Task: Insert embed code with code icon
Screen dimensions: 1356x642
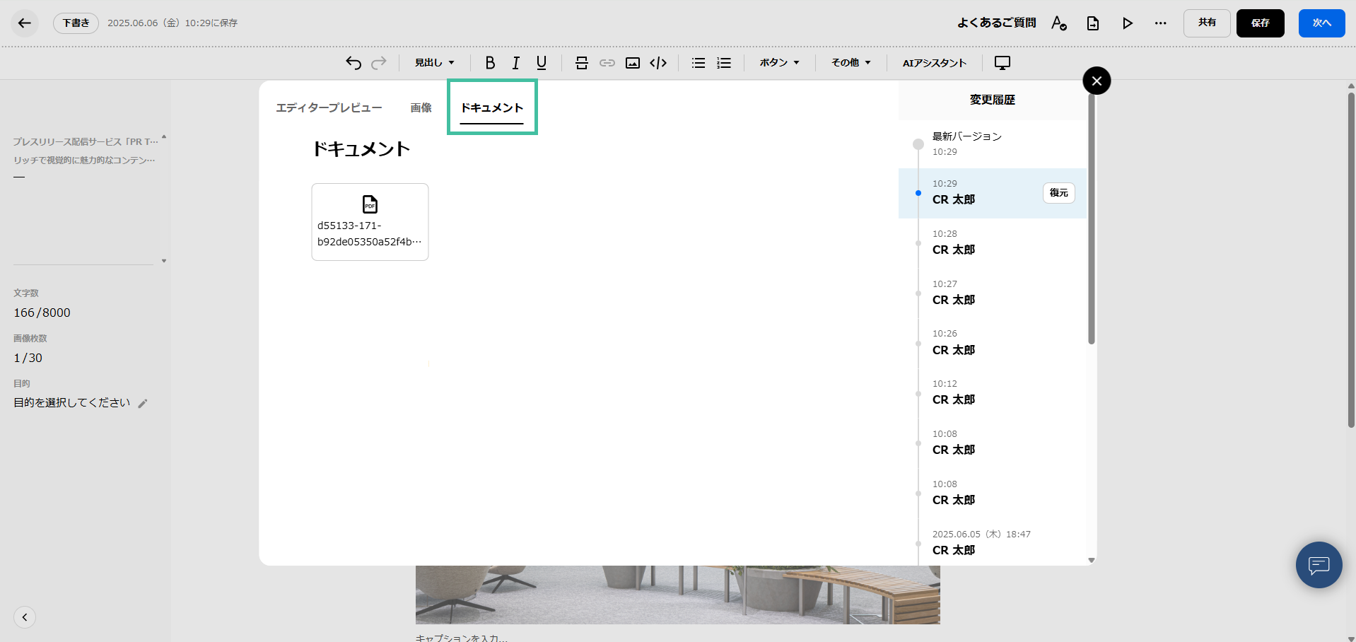Action: point(658,63)
